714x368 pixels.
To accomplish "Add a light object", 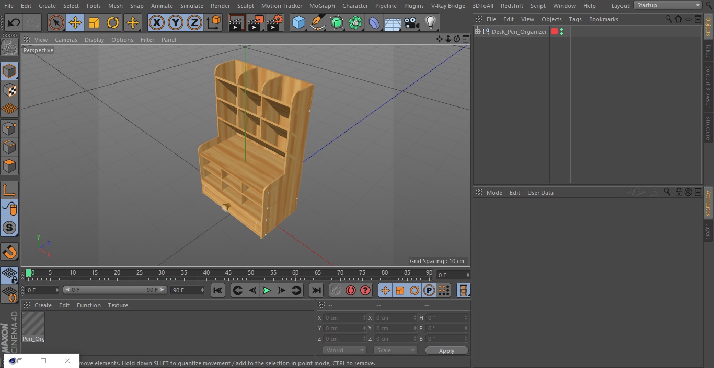I will tap(431, 23).
